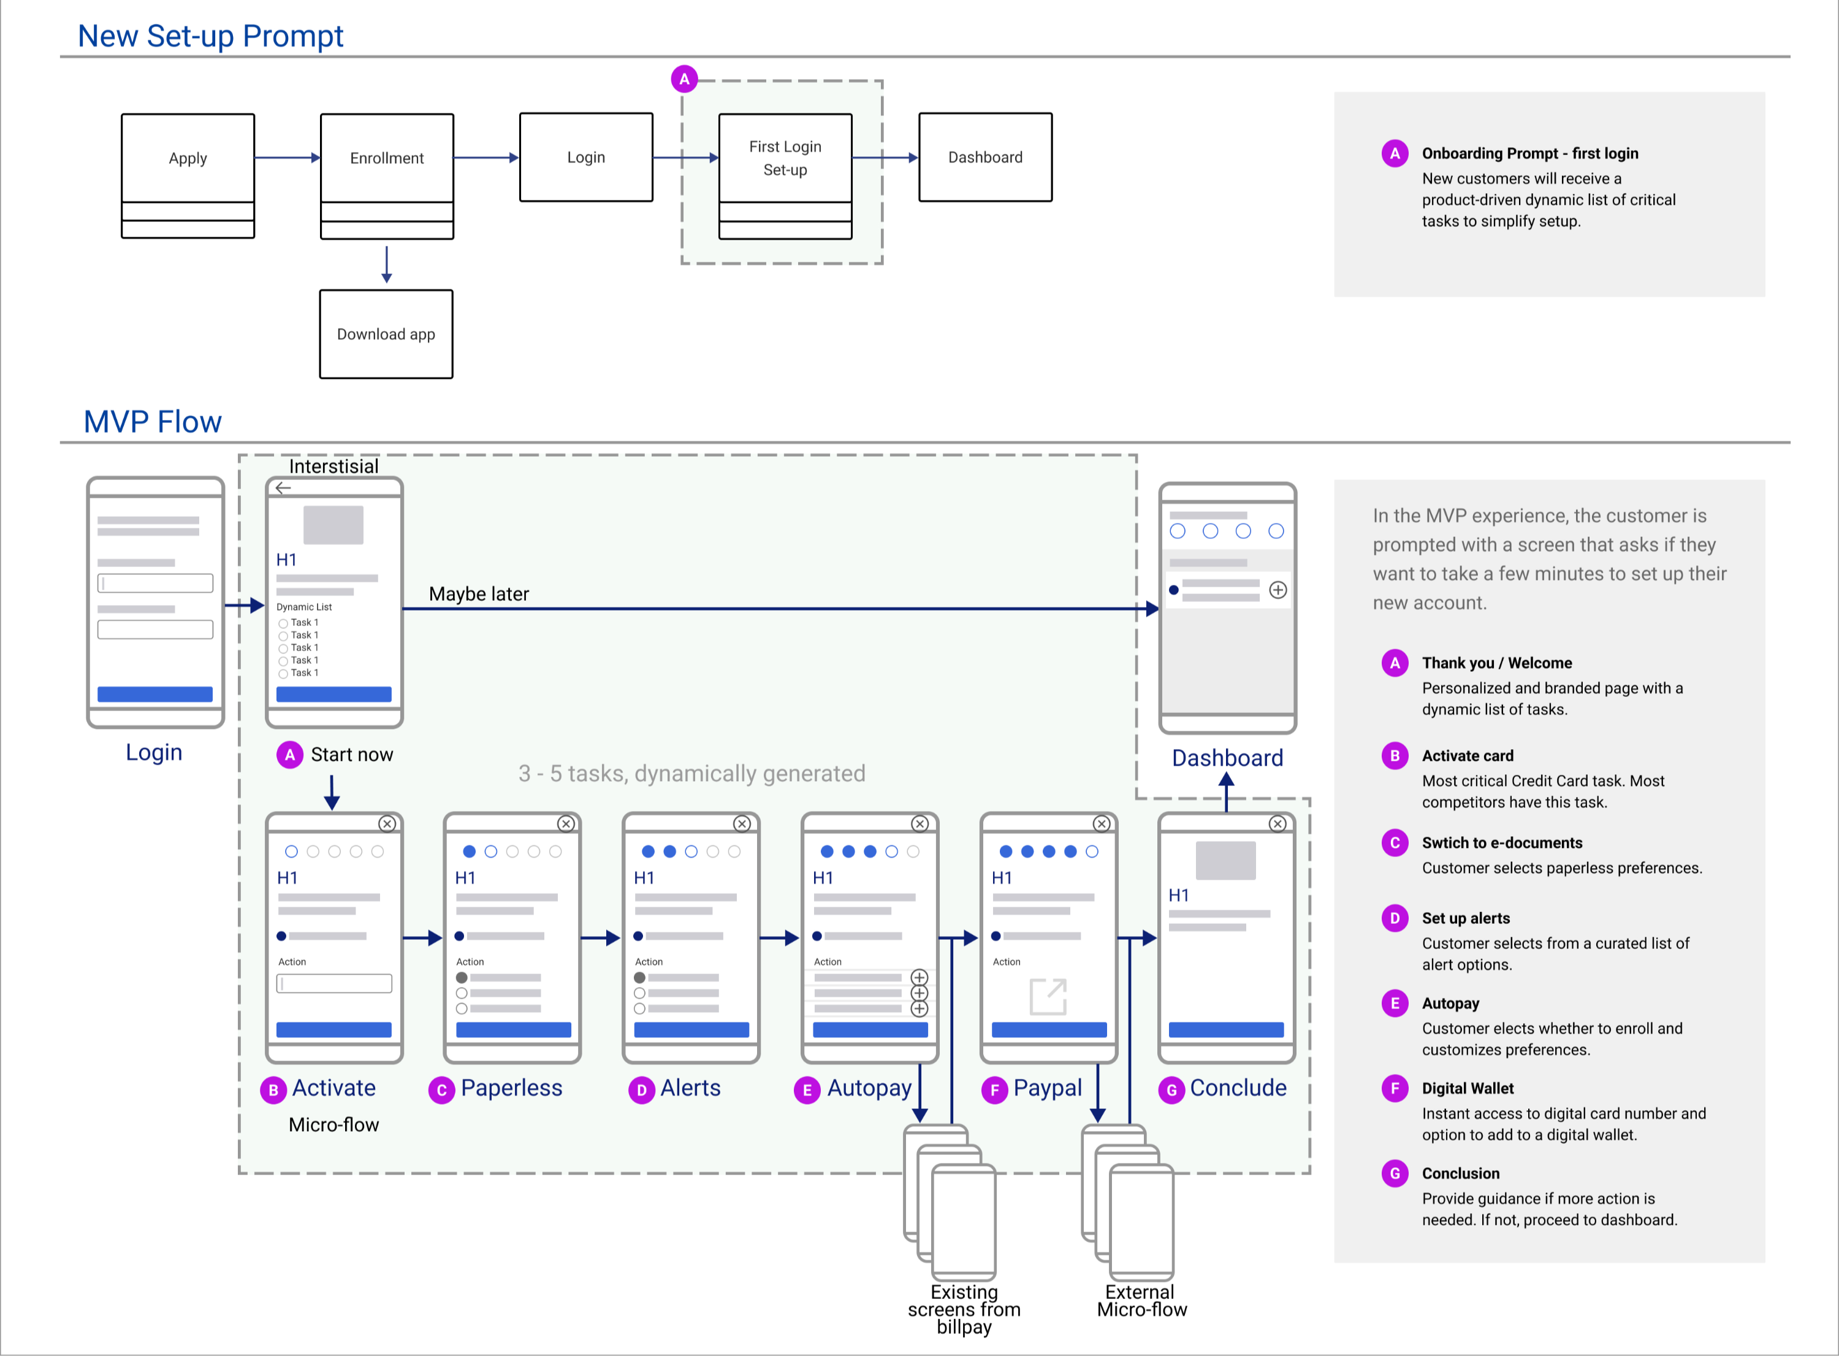Click the purple G marker next to Conclude
This screenshot has width=1839, height=1356.
point(1171,1090)
